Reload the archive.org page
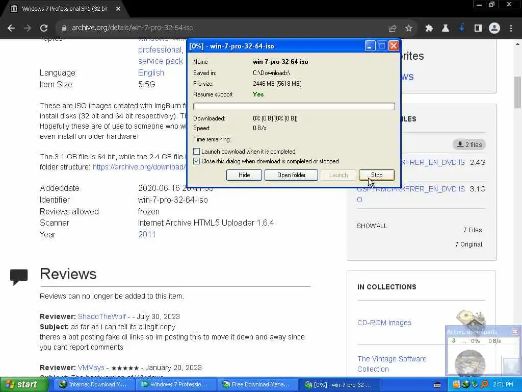Image resolution: width=522 pixels, height=392 pixels. (44, 28)
